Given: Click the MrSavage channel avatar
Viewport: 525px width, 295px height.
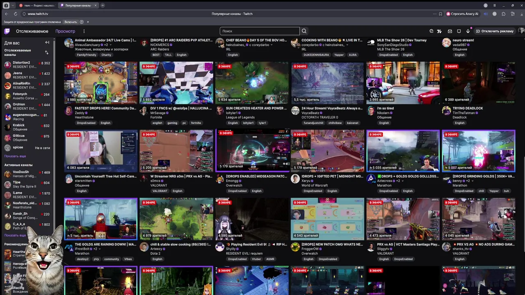Looking at the screenshot, I should [144, 111].
